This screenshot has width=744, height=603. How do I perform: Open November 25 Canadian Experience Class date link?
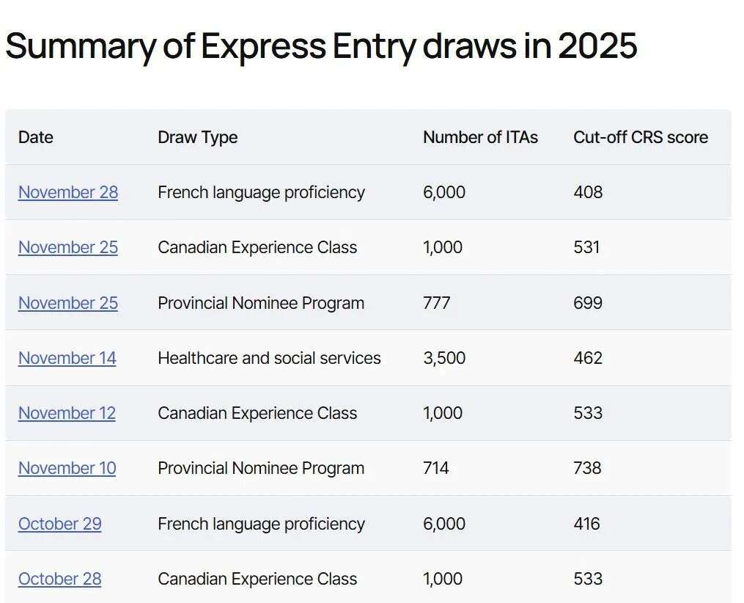click(x=67, y=247)
